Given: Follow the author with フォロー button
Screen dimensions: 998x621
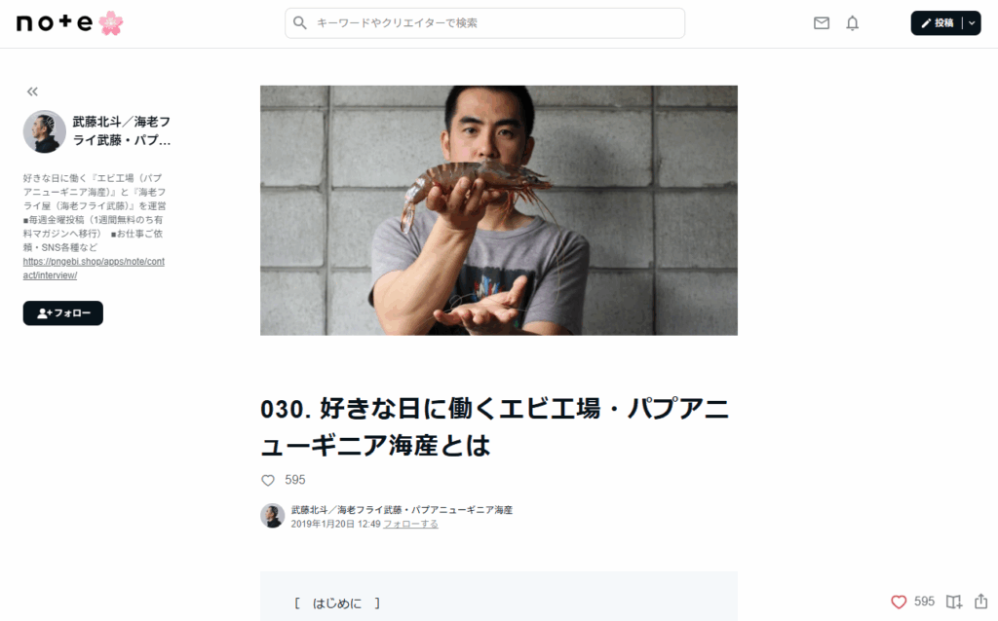Looking at the screenshot, I should (63, 312).
